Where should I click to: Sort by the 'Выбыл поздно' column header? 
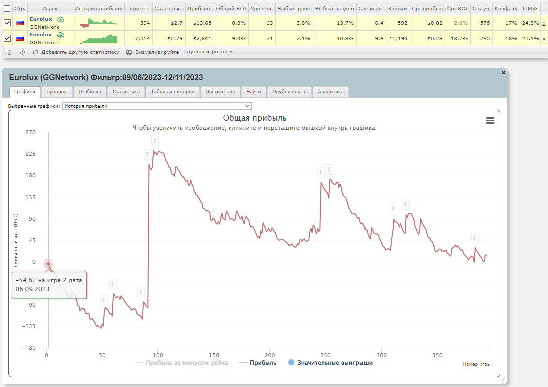[335, 8]
